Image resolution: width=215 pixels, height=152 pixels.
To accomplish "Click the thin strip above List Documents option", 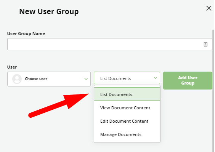I will tap(127, 86).
